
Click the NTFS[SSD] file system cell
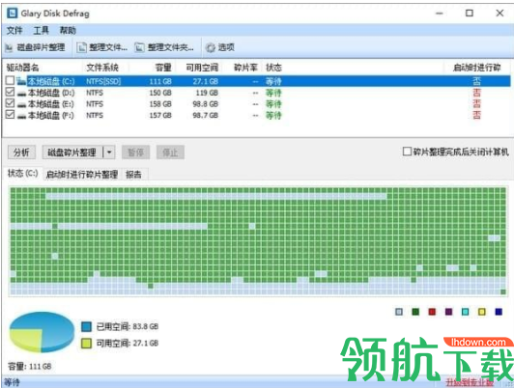(103, 81)
